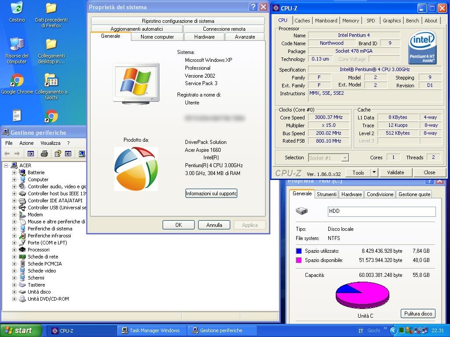Image resolution: width=450 pixels, height=337 pixels.
Task: Expand the Porte (COM e LPT) node
Action: coord(14,243)
